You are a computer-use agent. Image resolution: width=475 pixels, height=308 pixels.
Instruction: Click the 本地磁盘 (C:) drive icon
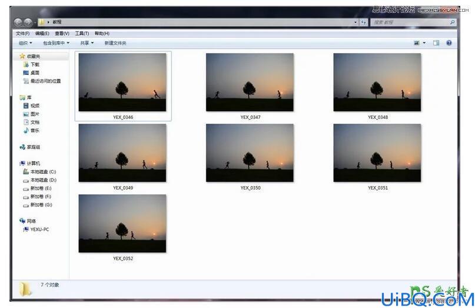26,171
